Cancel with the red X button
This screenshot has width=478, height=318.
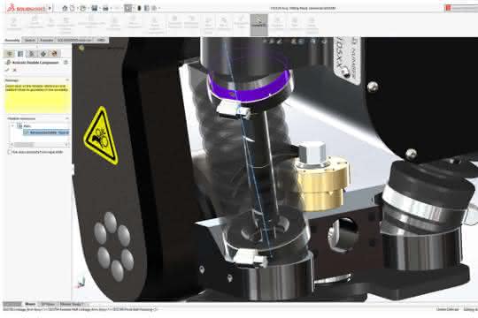(14, 70)
